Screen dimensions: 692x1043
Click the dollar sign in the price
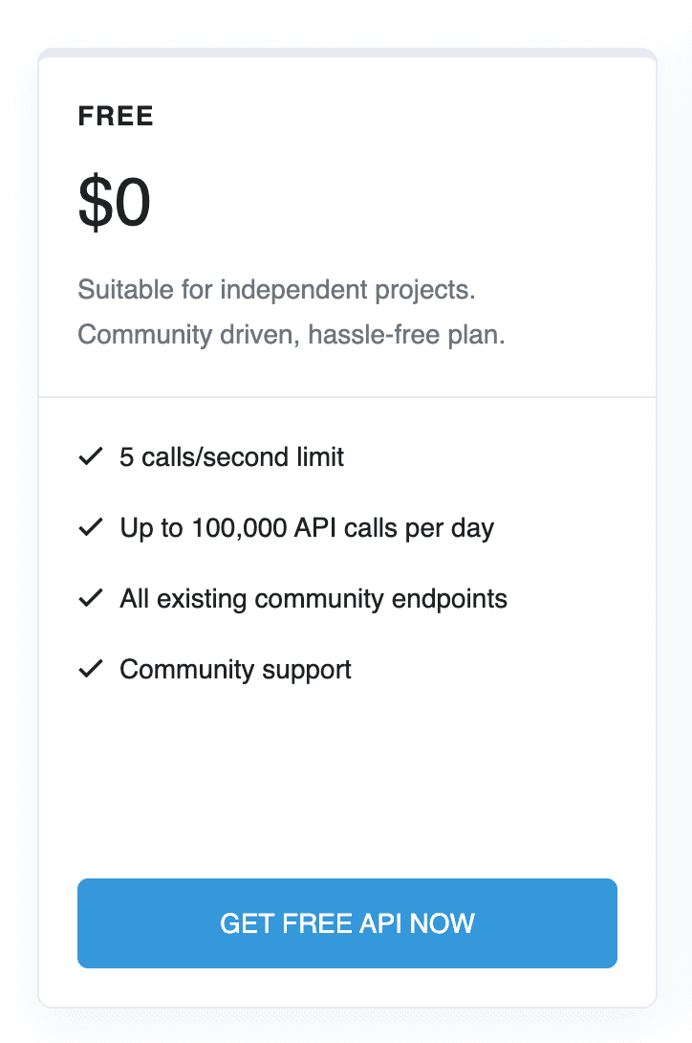(94, 203)
